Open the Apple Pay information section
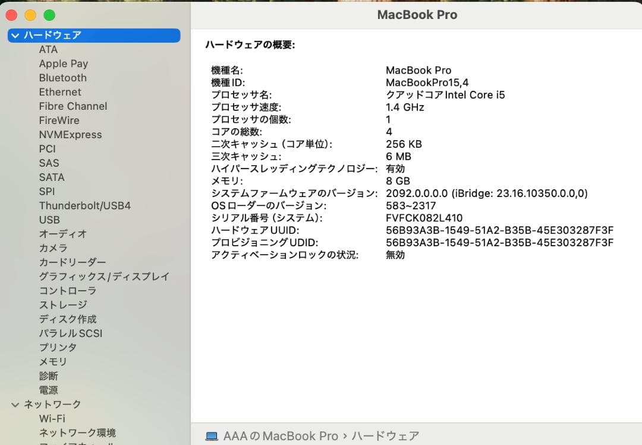This screenshot has height=445, width=642. [x=63, y=63]
